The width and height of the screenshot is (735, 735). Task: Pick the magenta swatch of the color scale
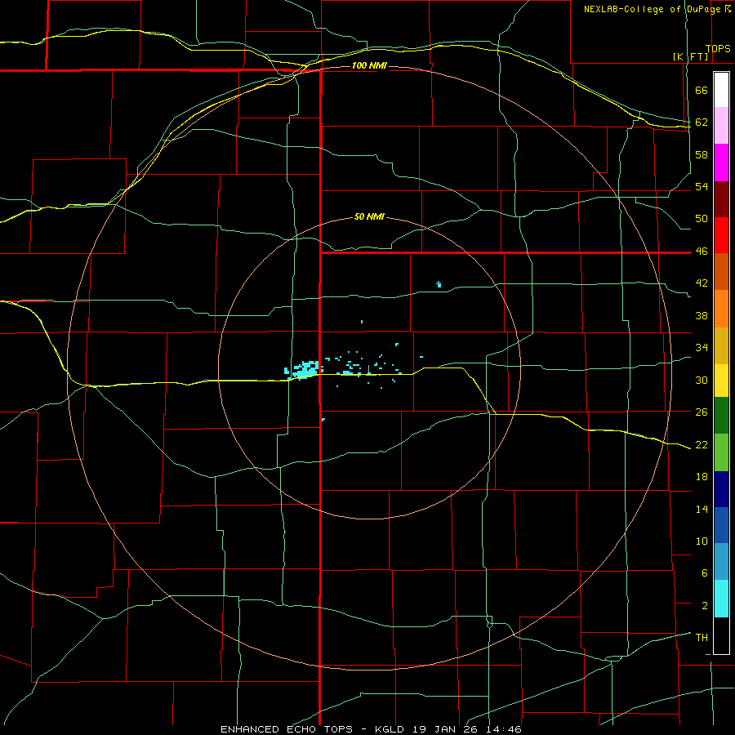point(721,163)
